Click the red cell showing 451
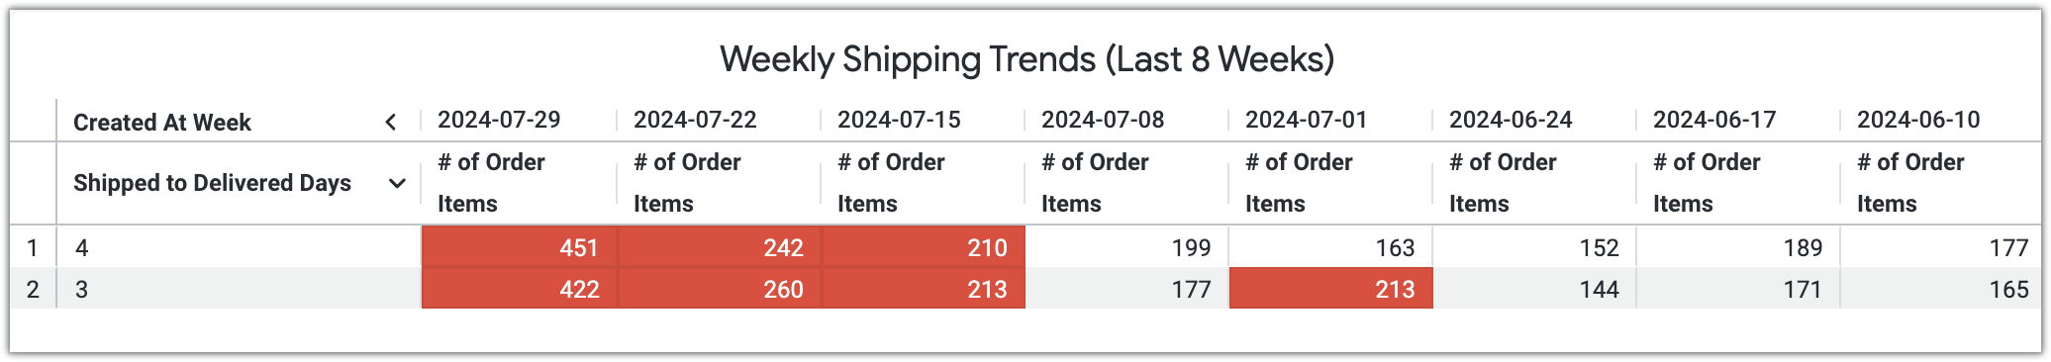 pyautogui.click(x=520, y=247)
